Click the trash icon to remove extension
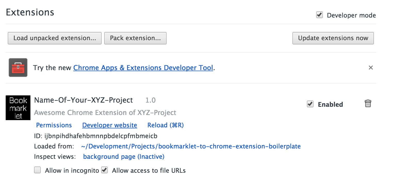 (x=368, y=104)
